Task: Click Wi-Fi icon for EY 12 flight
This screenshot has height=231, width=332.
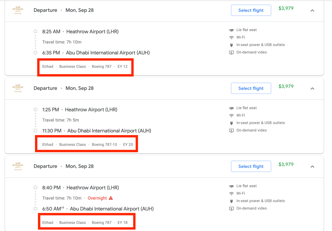Action: point(231,37)
